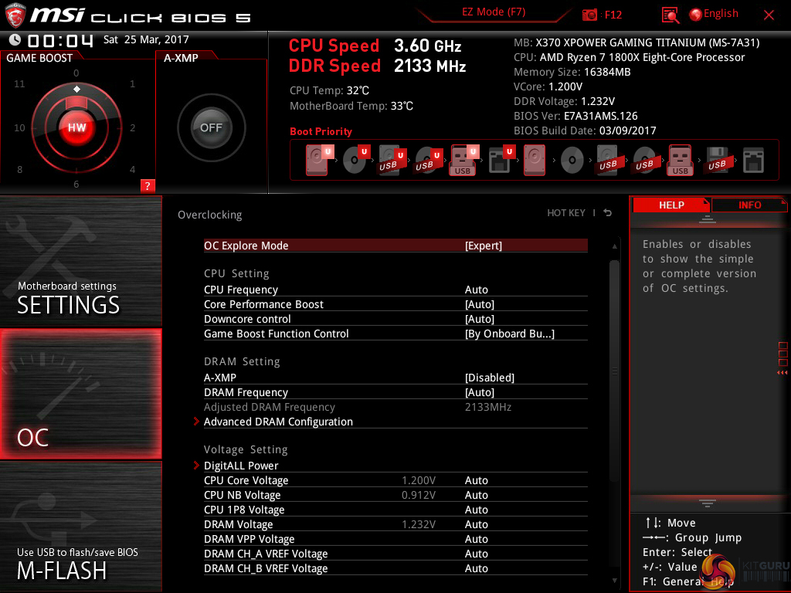Screen dimensions: 791x593
Task: Click the MSI dragon shield logo
Action: (x=15, y=15)
